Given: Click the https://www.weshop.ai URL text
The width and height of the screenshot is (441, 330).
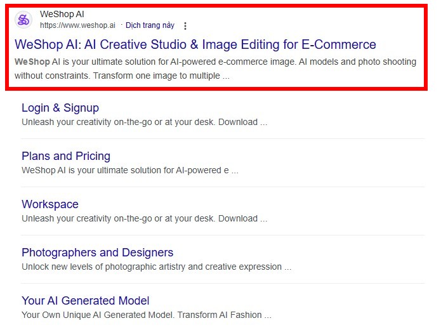Looking at the screenshot, I should [x=77, y=25].
